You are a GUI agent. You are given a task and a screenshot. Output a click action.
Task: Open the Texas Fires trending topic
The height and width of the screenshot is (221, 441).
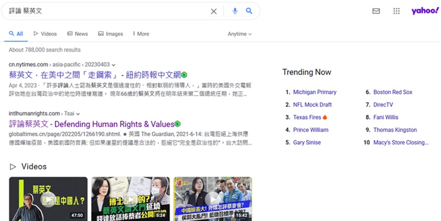(307, 117)
